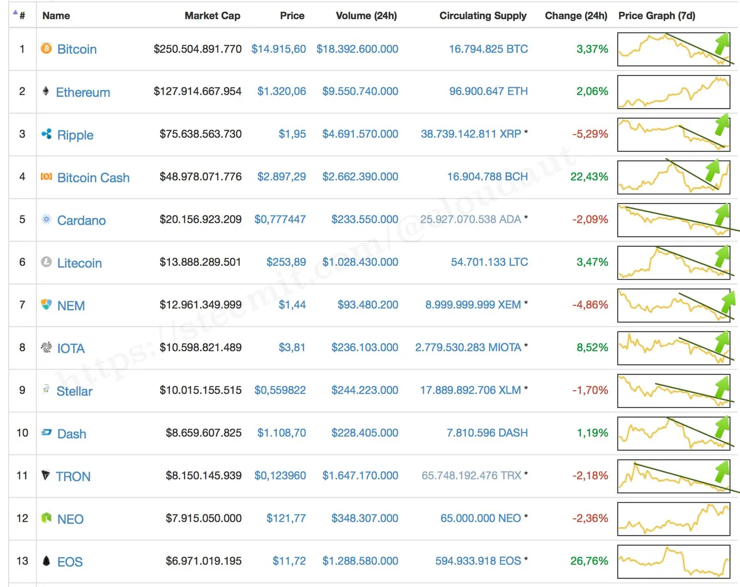Click Ripple price $1,95
Viewport: 740px width, 587px height.
tap(292, 134)
